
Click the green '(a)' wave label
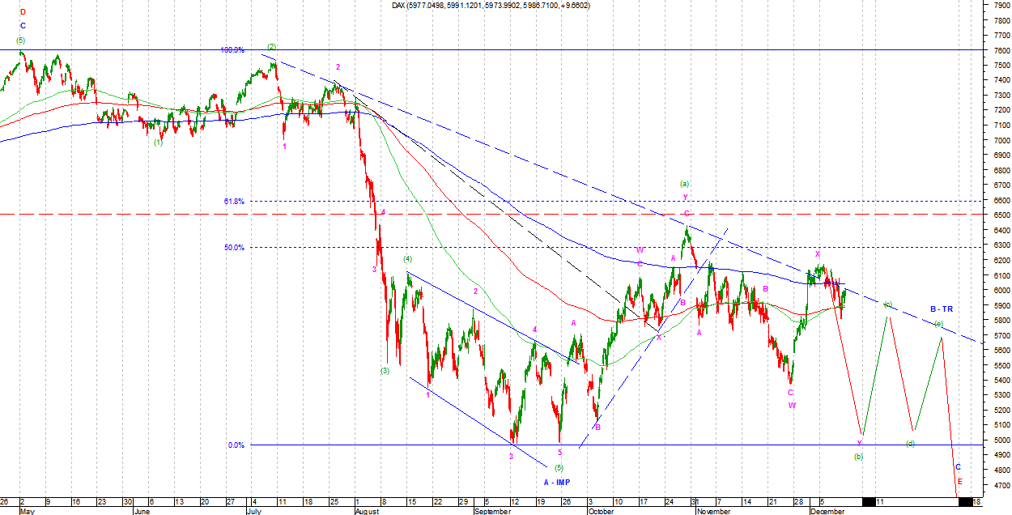(685, 184)
